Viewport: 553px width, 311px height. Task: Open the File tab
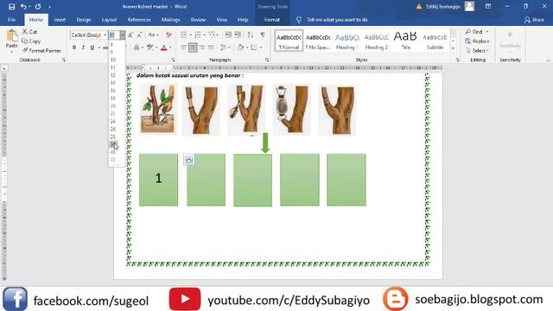click(x=11, y=20)
